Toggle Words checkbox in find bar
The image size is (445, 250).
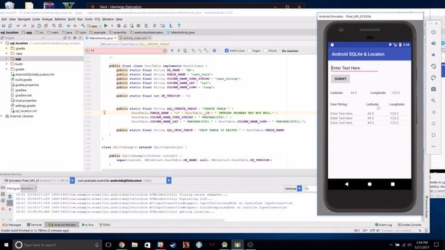pyautogui.click(x=266, y=51)
